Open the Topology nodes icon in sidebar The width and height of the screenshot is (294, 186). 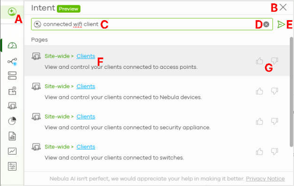[12, 61]
